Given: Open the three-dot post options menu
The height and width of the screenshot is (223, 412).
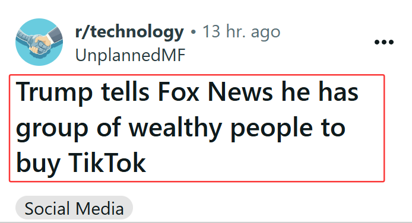Looking at the screenshot, I should click(384, 42).
